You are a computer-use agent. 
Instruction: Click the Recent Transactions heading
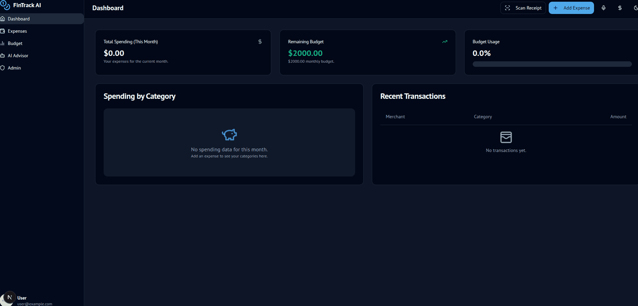click(x=413, y=96)
